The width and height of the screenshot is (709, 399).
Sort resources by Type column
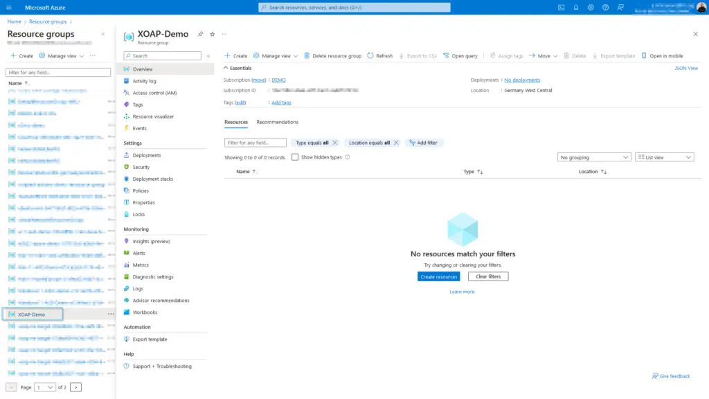click(x=473, y=172)
